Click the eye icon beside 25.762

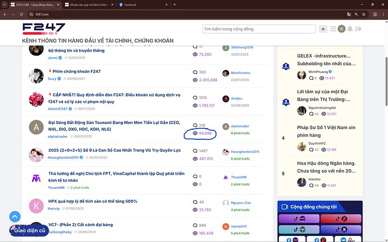pos(195,210)
